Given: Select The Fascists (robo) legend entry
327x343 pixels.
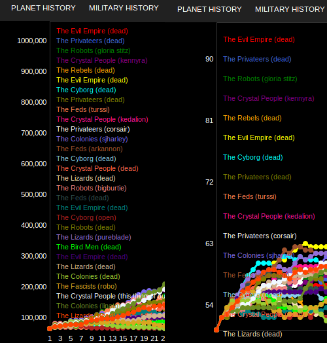Looking at the screenshot, I should (x=86, y=286).
